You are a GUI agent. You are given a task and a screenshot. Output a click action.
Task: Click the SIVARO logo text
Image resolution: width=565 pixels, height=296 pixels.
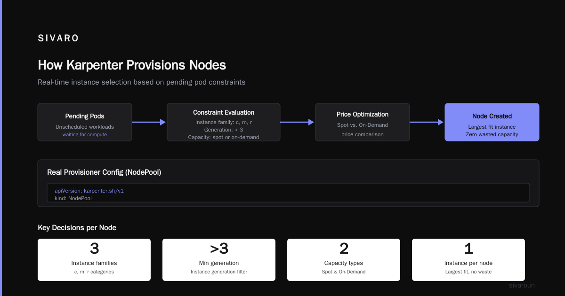click(58, 39)
